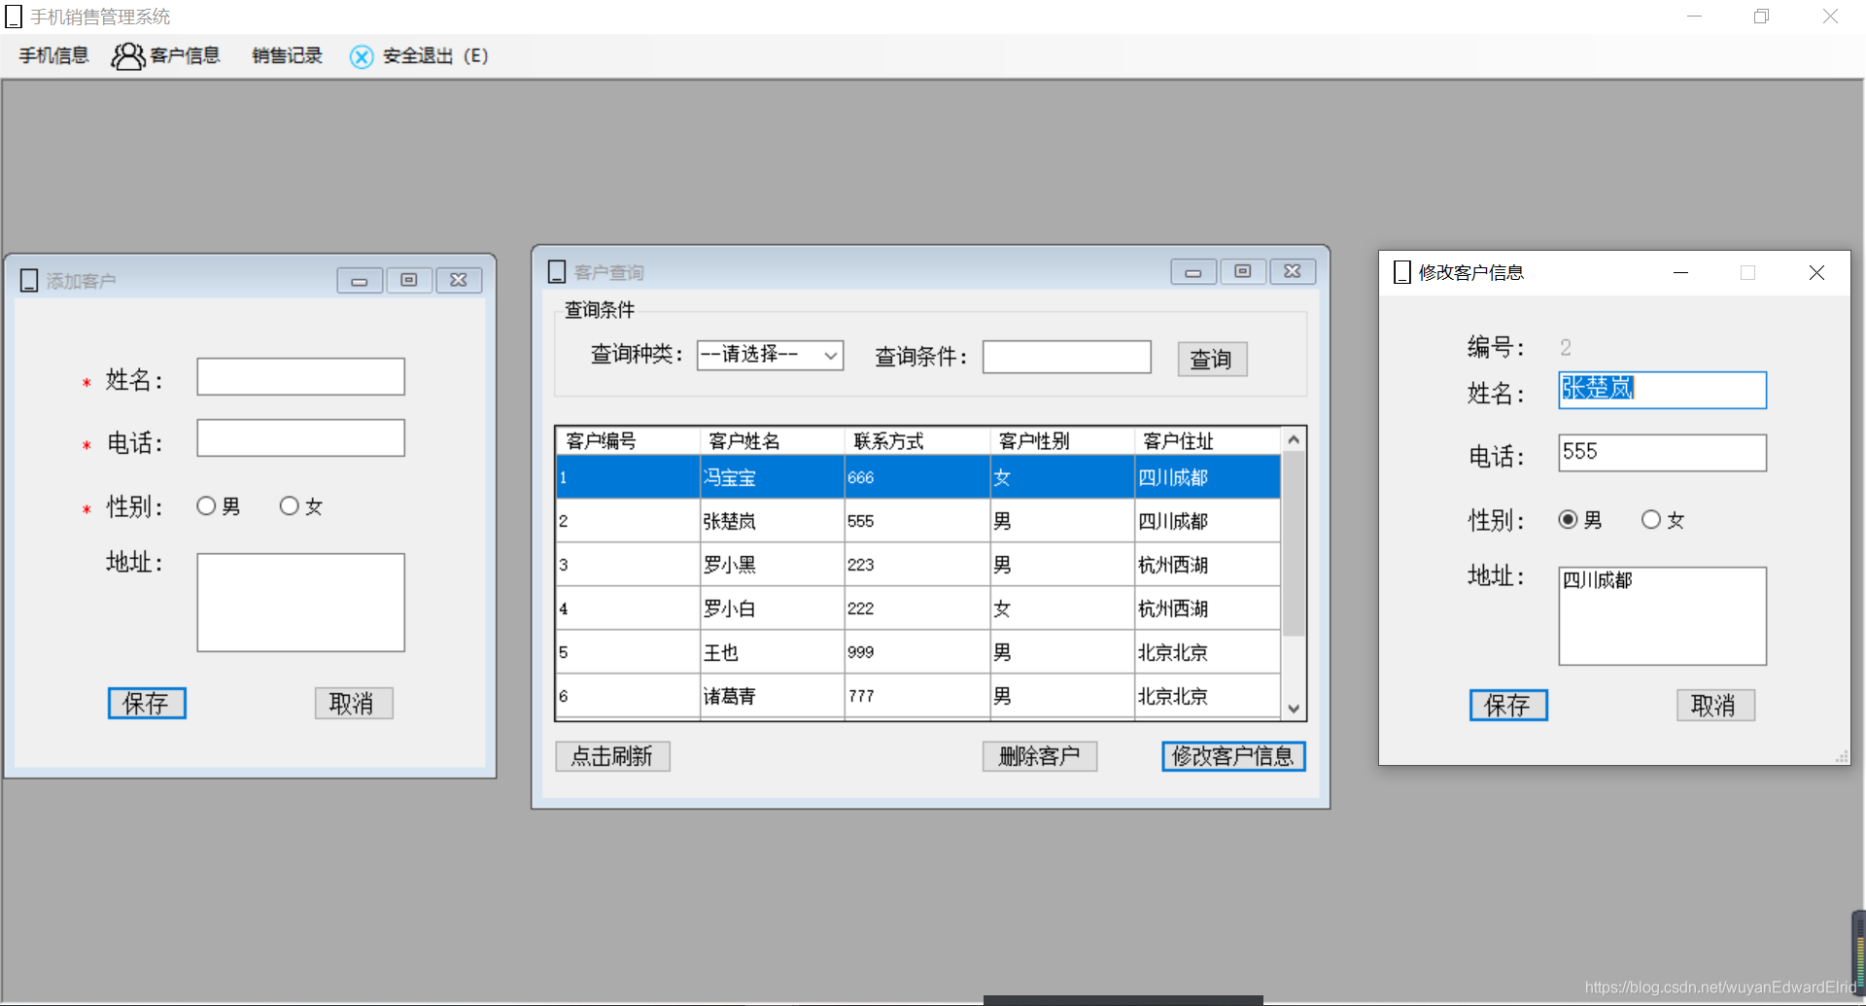The height and width of the screenshot is (1006, 1866).
Task: Click 安全退出 (E) menu item
Action: [435, 55]
